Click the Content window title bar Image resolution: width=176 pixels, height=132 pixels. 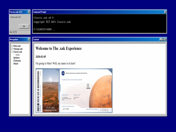click(x=99, y=39)
